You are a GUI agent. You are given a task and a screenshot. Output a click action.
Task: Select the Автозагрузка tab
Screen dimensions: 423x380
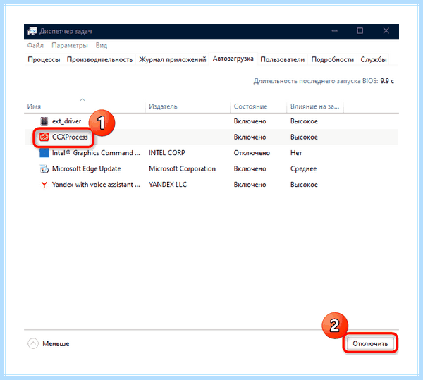(233, 59)
